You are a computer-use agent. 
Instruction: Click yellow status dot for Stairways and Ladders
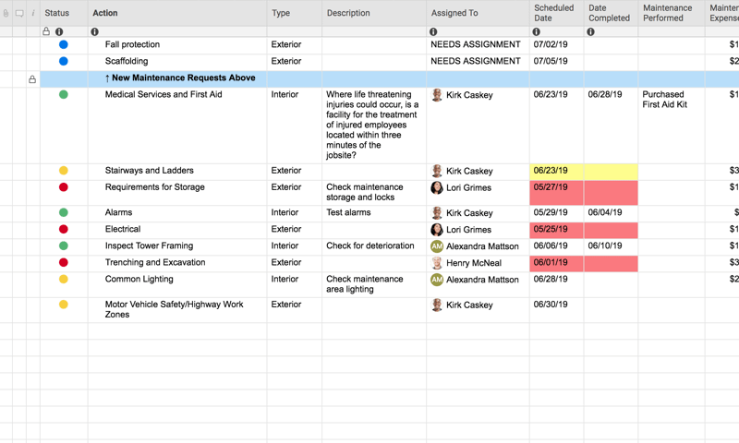click(x=63, y=171)
